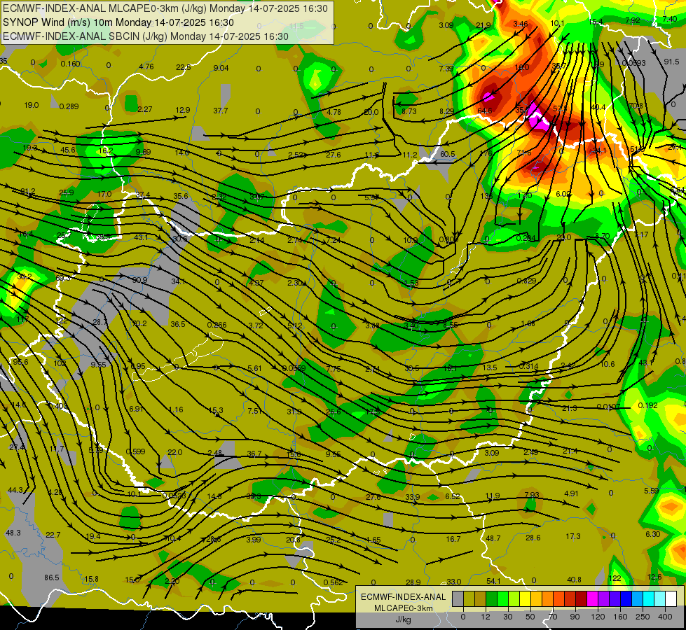This screenshot has width=686, height=630.
Task: Click the map value 69.3
Action: click(64, 278)
